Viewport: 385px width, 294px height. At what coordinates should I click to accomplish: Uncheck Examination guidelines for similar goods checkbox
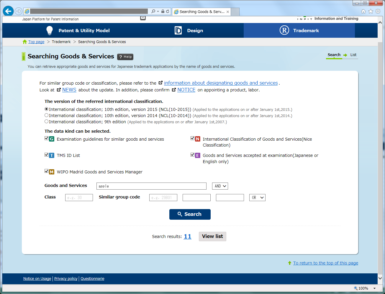46,138
